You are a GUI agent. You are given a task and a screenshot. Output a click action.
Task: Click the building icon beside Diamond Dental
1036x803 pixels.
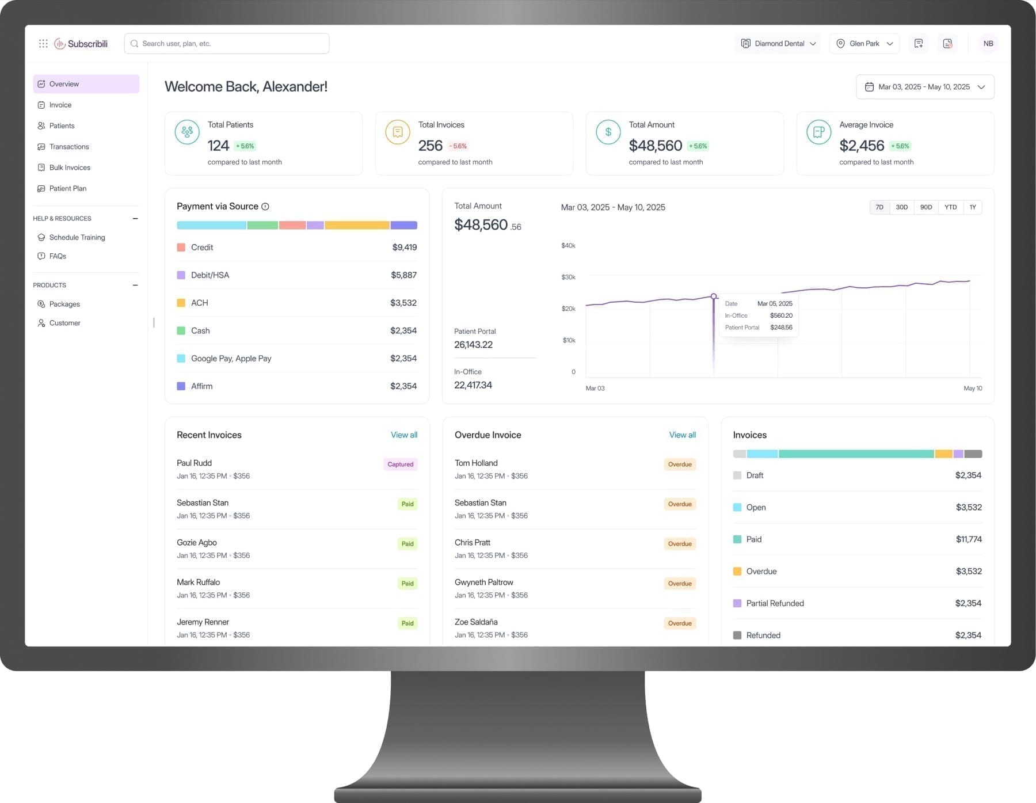[745, 44]
